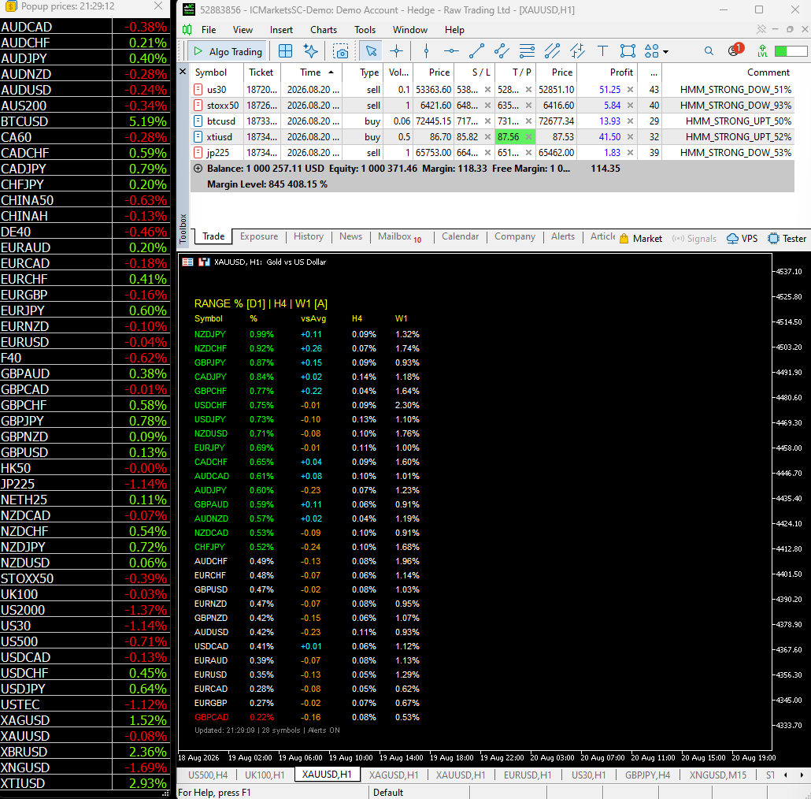Close the btcusd position via profit X
This screenshot has height=799, width=811.
pos(630,121)
